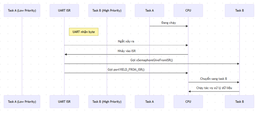Viewport: 259px width, 116px height.
Task: Select bottom Task A (Low Priority) box
Action: click(22, 102)
